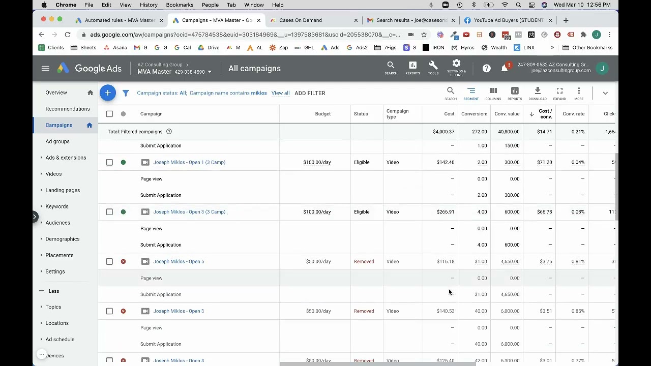Click green status dot for Open 3 (3 Camp)
This screenshot has width=651, height=366.
[x=123, y=212]
